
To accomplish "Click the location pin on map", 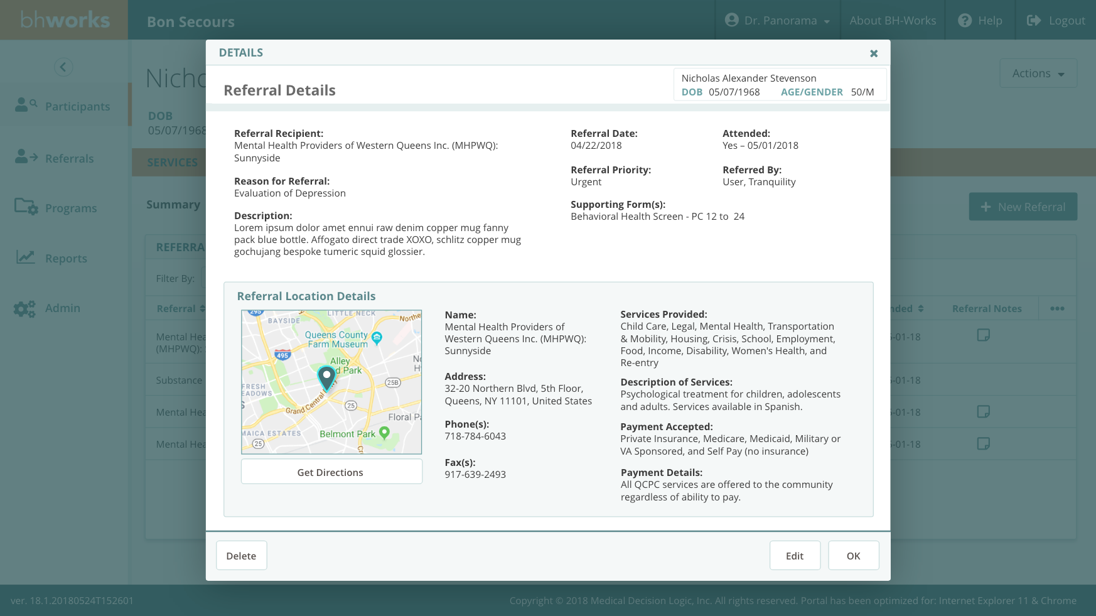I will 326,378.
